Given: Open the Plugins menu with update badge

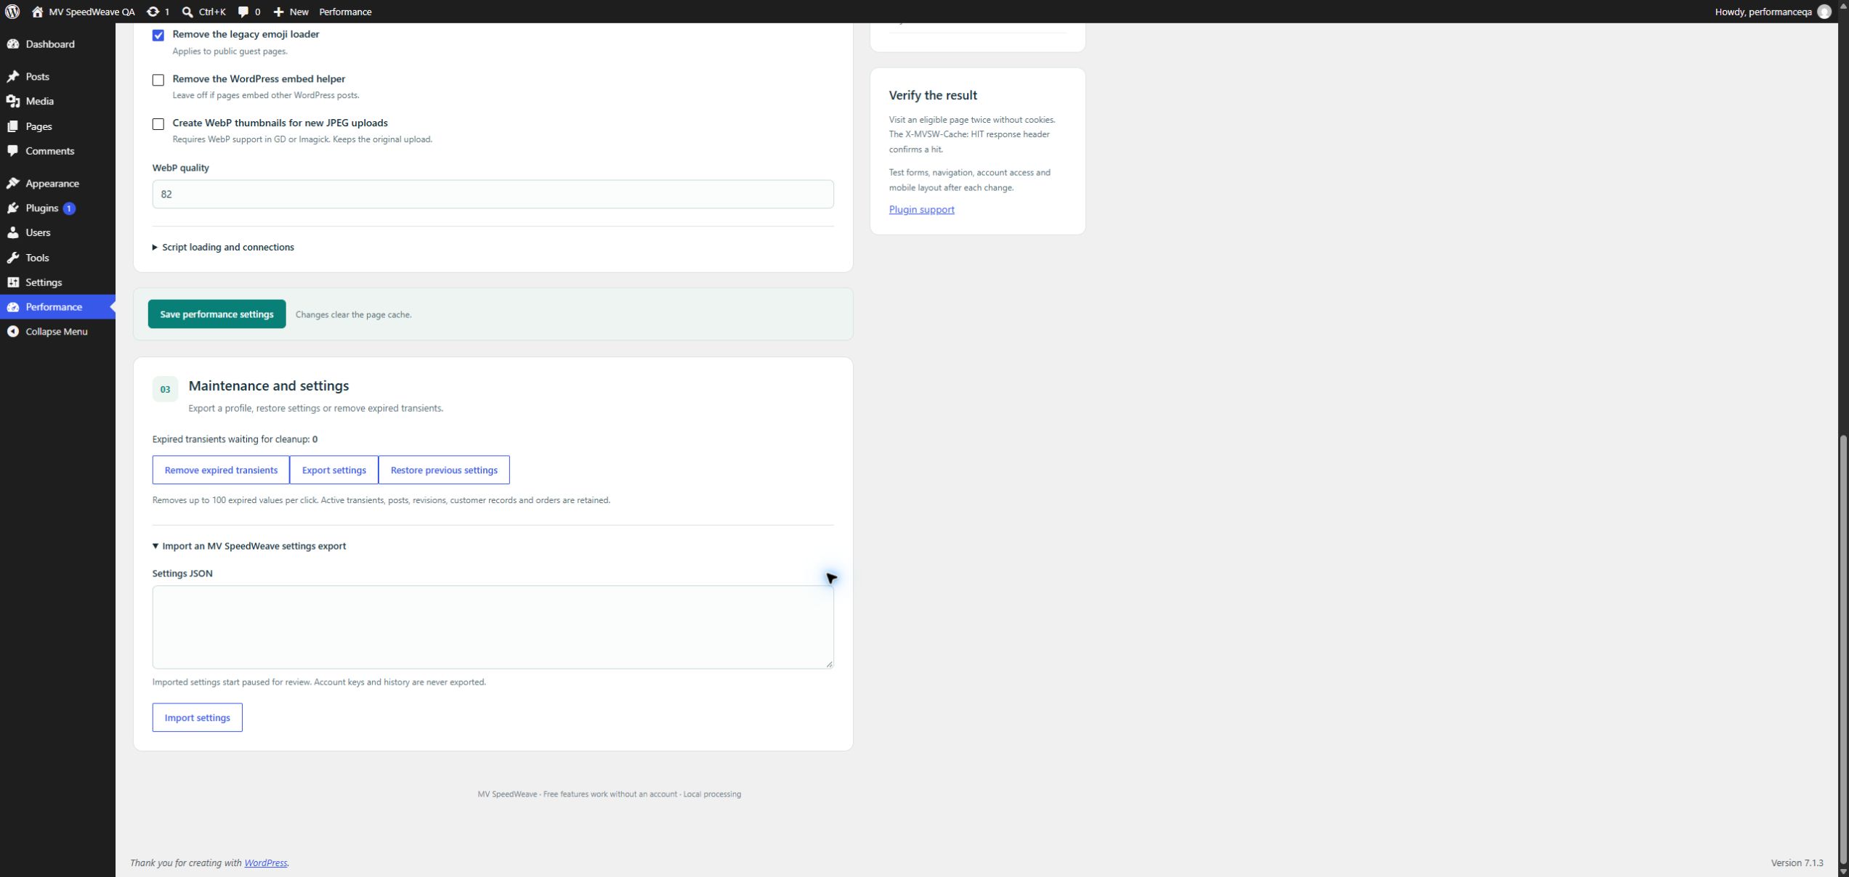Looking at the screenshot, I should [57, 208].
